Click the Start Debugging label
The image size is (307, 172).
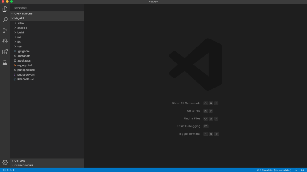pyautogui.click(x=189, y=126)
